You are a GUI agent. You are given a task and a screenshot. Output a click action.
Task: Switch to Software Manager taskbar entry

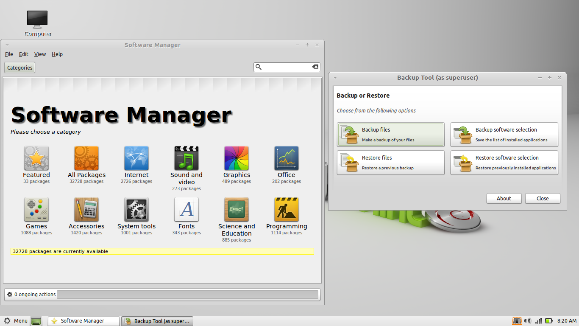[84, 321]
